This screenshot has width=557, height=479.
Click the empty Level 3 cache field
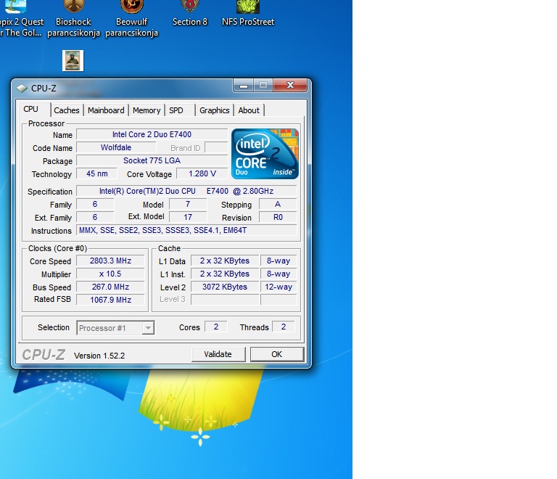(225, 300)
